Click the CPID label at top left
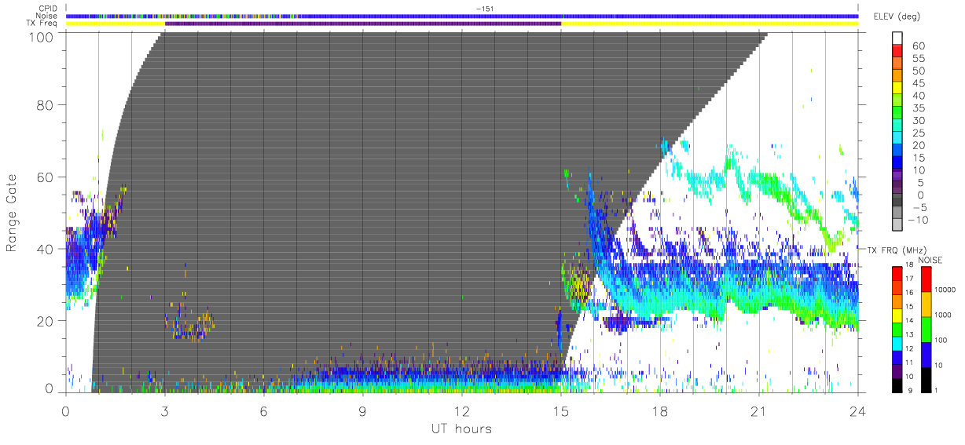This screenshot has width=965, height=445. click(x=47, y=9)
